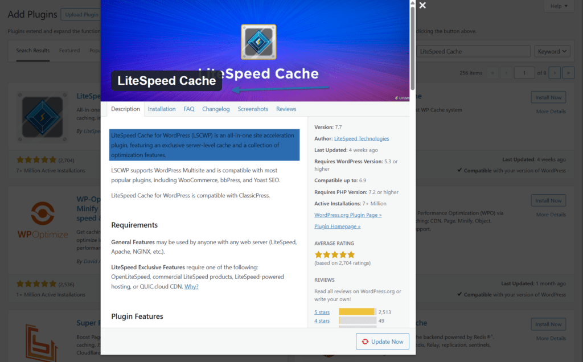Screen dimensions: 583x362
Task: Click the page number input field
Action: (x=524, y=72)
